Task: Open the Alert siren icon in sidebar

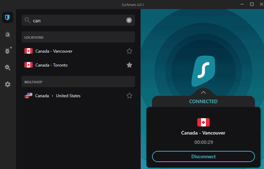Action: point(8,34)
